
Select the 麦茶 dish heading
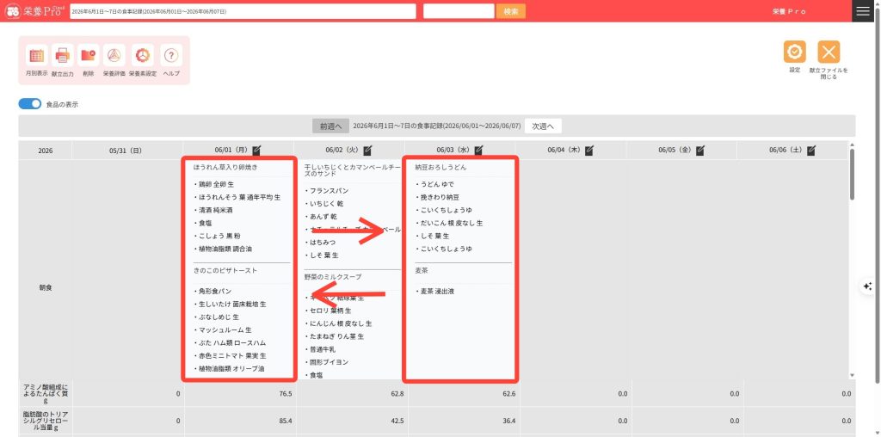coord(422,271)
